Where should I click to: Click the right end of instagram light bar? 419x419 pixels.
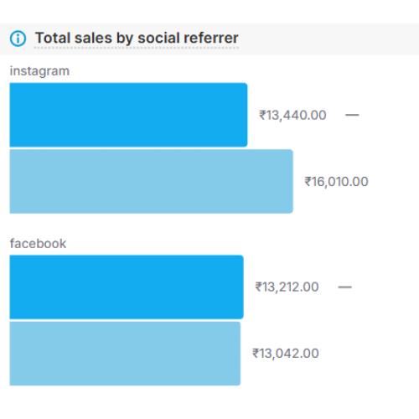[289, 181]
